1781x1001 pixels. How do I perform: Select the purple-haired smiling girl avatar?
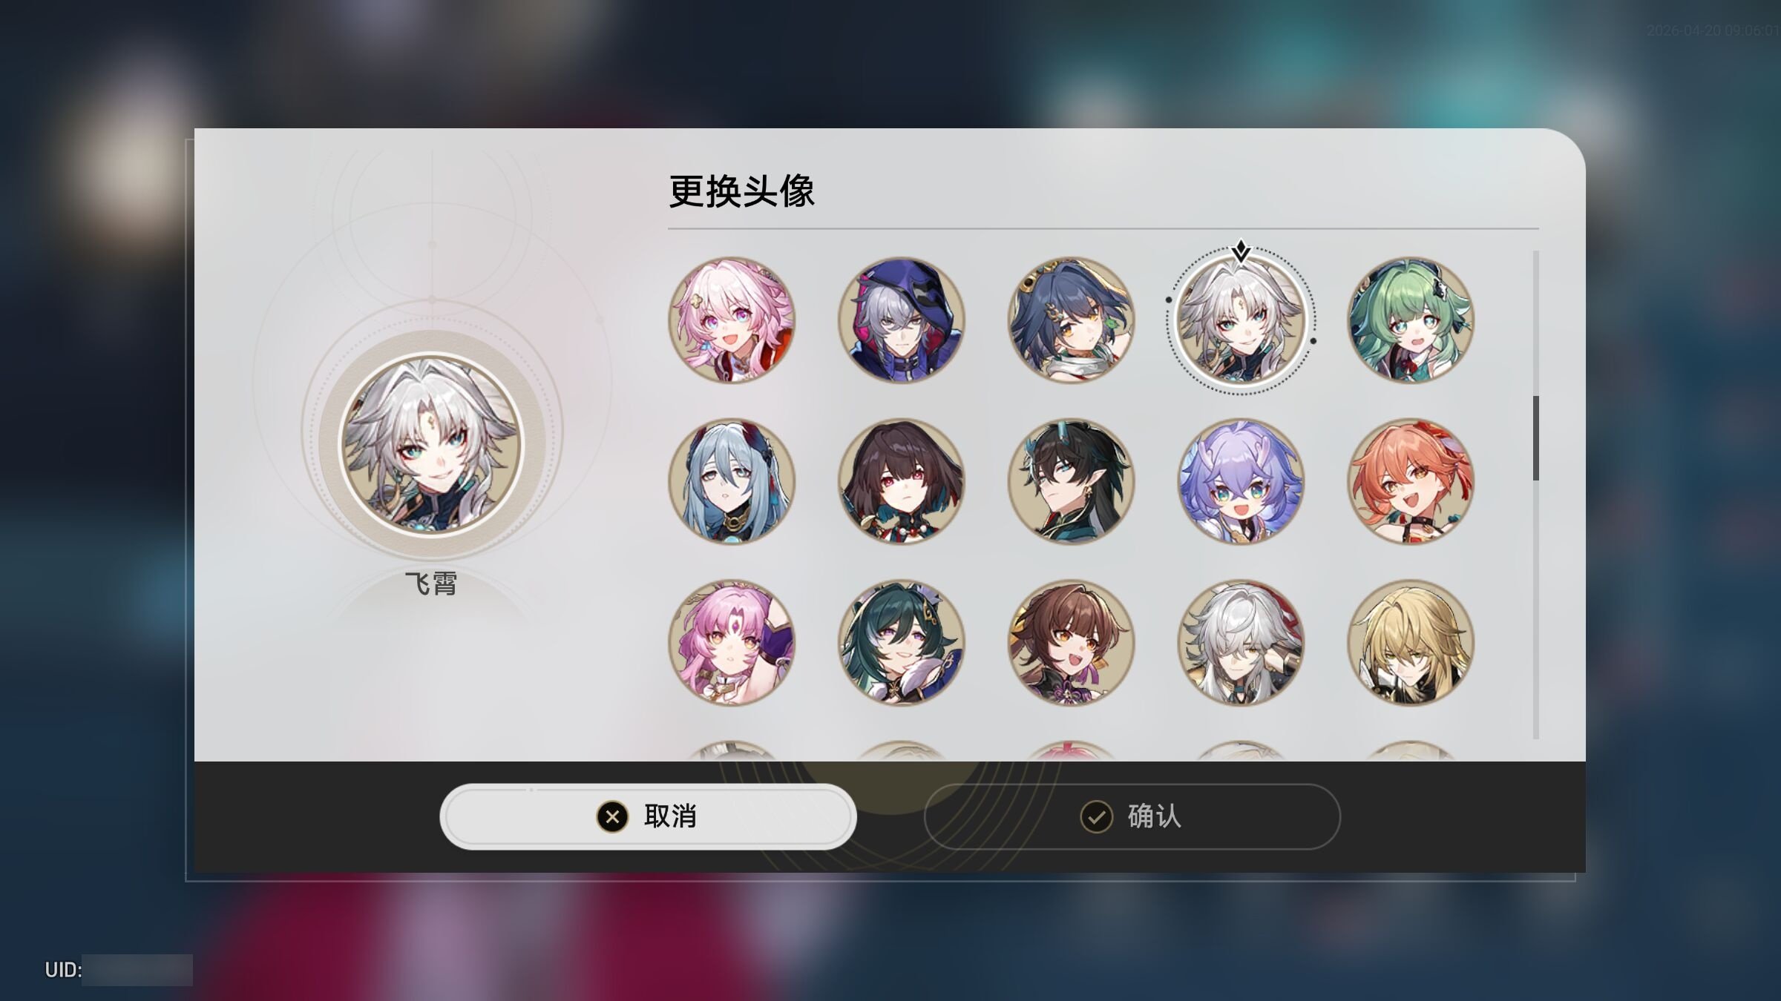1241,481
